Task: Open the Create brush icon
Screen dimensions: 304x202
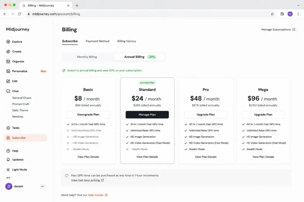Action: (x=8, y=51)
